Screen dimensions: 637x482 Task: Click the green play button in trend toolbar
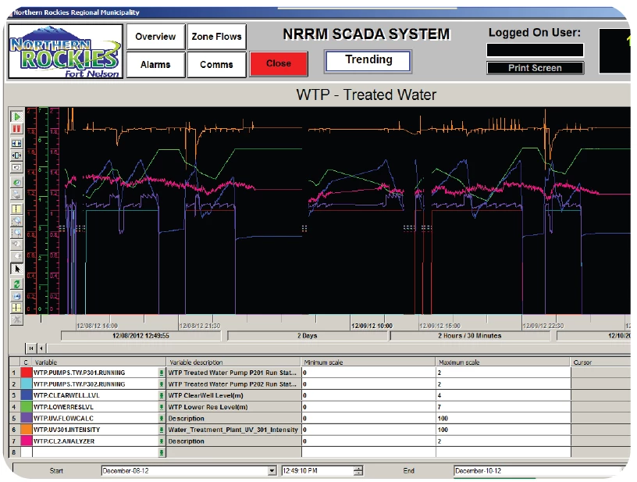coord(17,116)
